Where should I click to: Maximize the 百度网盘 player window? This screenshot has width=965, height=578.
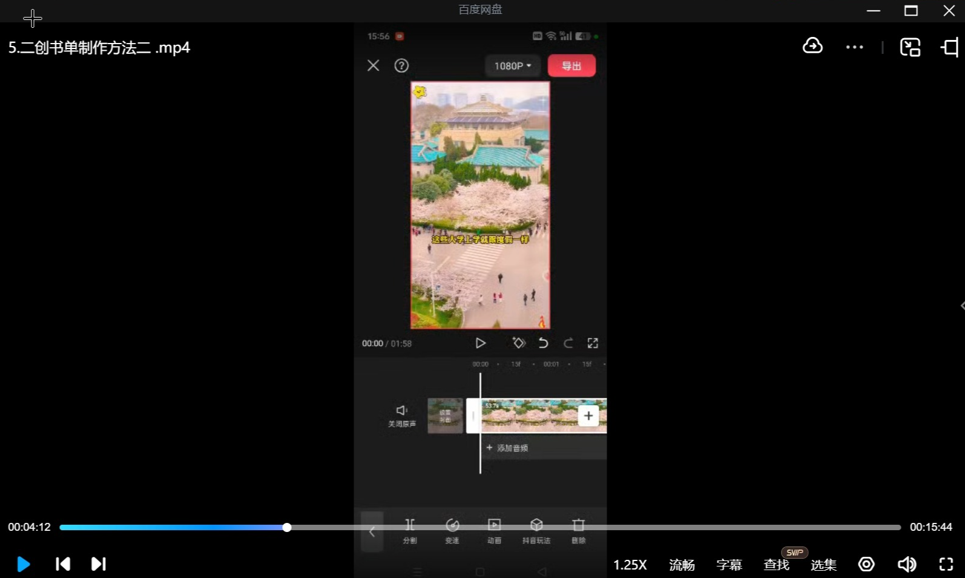coord(911,11)
